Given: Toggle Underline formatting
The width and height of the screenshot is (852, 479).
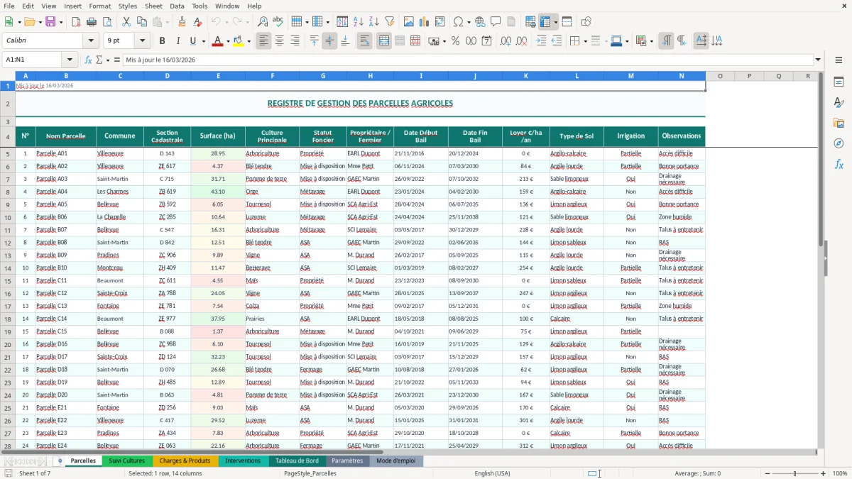Looking at the screenshot, I should coord(192,41).
